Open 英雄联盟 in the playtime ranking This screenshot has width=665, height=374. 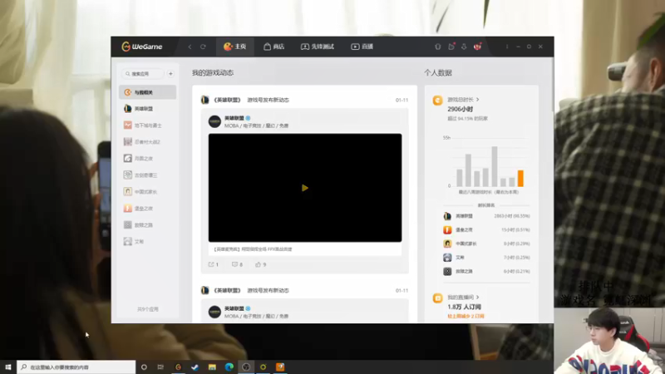point(486,216)
